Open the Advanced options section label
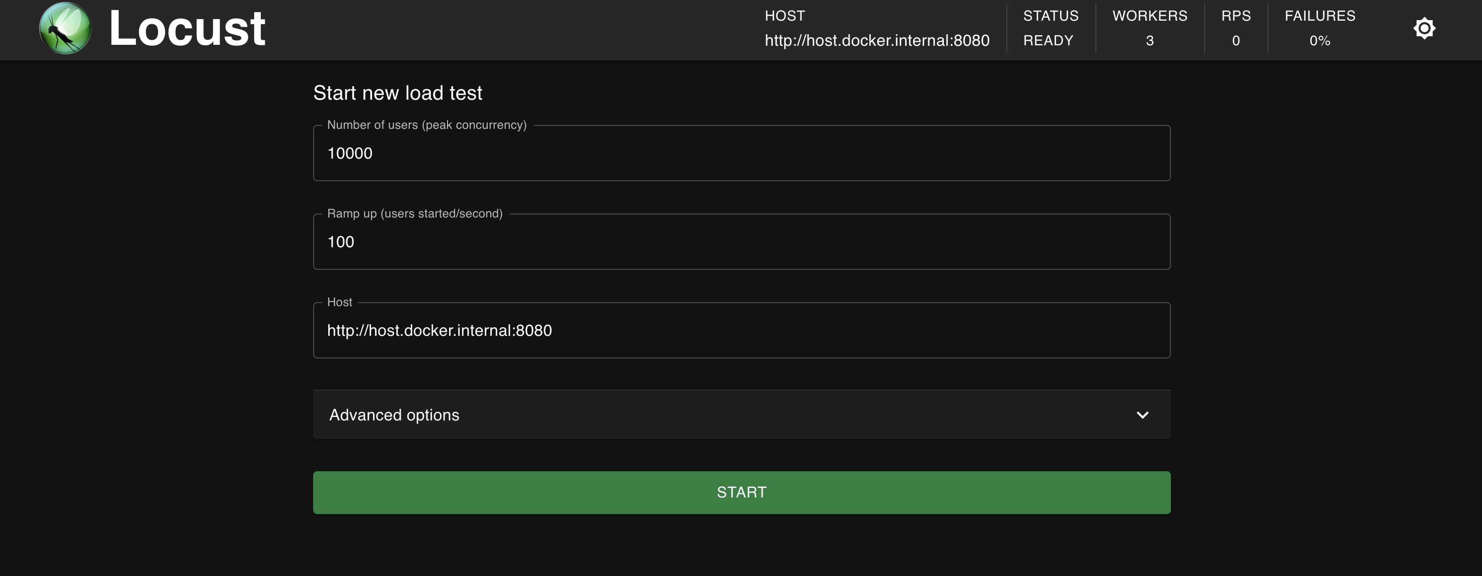This screenshot has width=1482, height=576. click(394, 415)
